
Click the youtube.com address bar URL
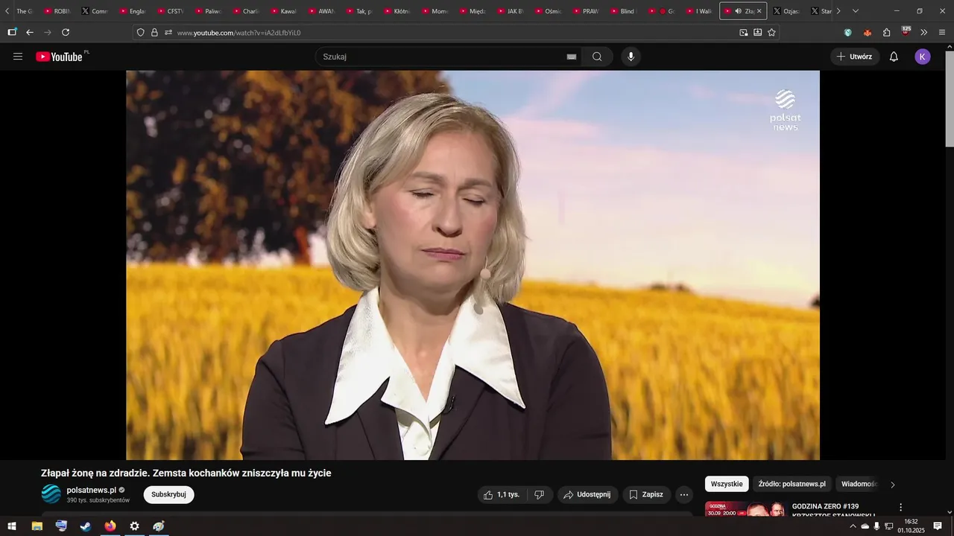[239, 33]
